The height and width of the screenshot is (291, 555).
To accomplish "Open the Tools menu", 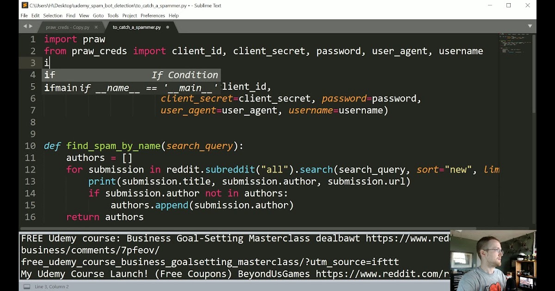I will tap(113, 15).
